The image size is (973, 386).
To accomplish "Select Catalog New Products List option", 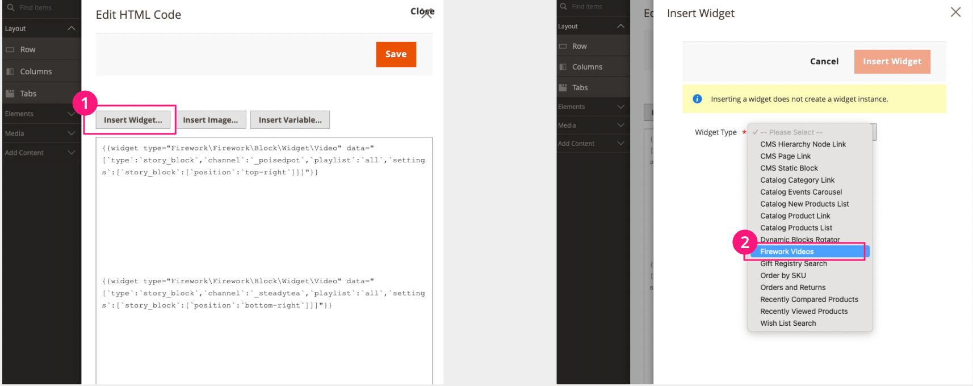I will pos(804,204).
